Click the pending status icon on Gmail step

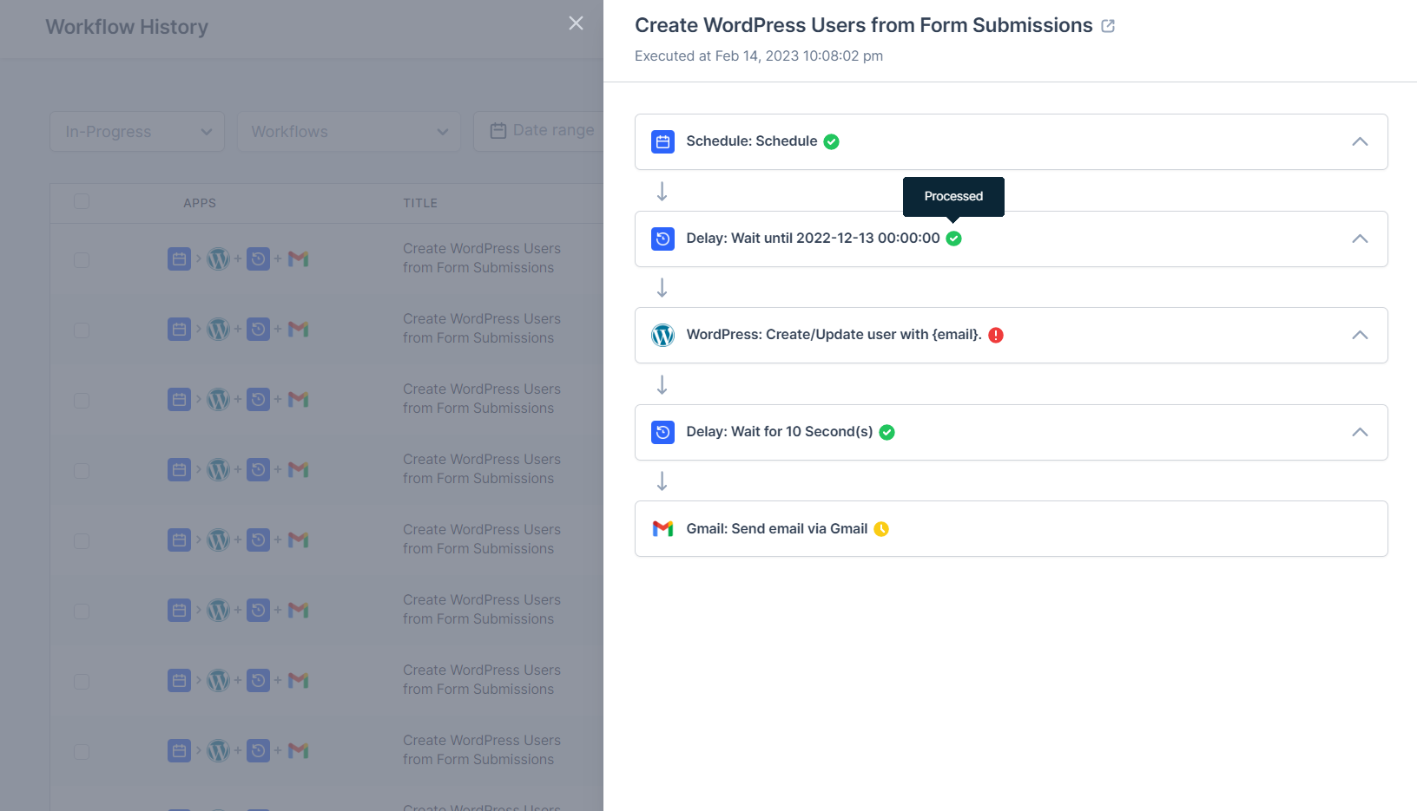click(x=880, y=528)
